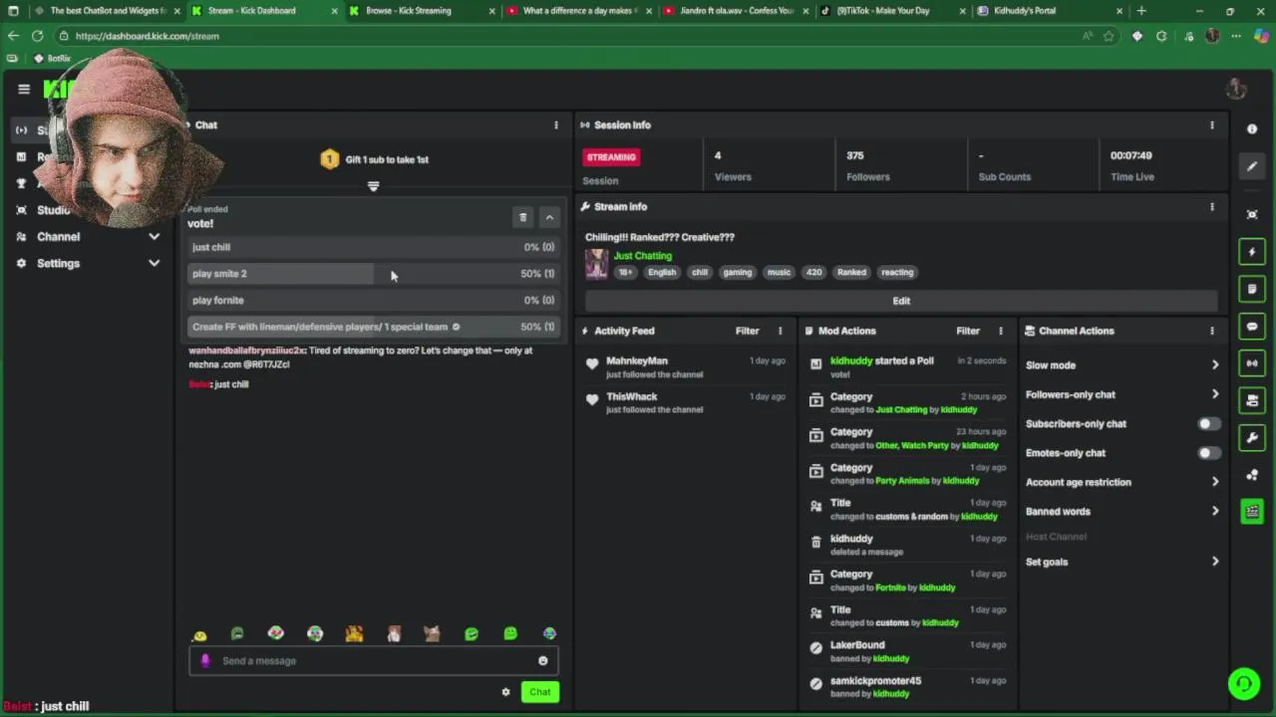The height and width of the screenshot is (717, 1276).
Task: Click the pencil edit icon in right toolbar
Action: (x=1252, y=166)
